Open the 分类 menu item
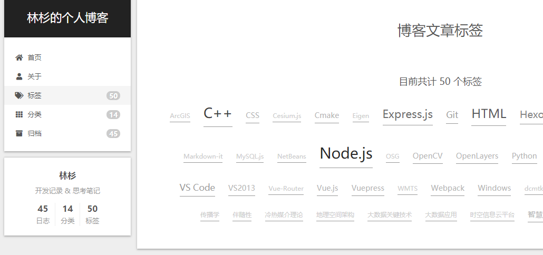The image size is (543, 255). (67, 114)
